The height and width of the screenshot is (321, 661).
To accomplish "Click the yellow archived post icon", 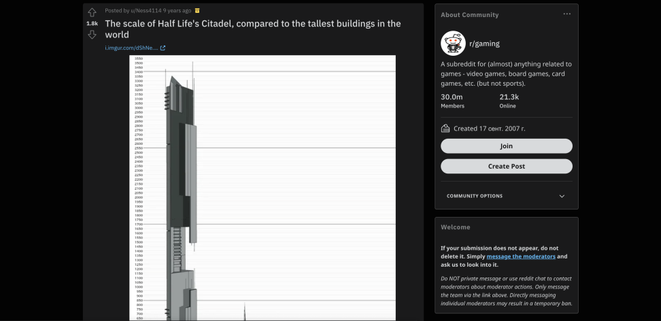I will (197, 11).
